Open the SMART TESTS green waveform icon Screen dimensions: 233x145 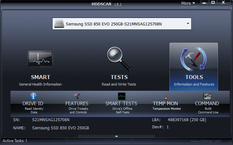(121, 96)
